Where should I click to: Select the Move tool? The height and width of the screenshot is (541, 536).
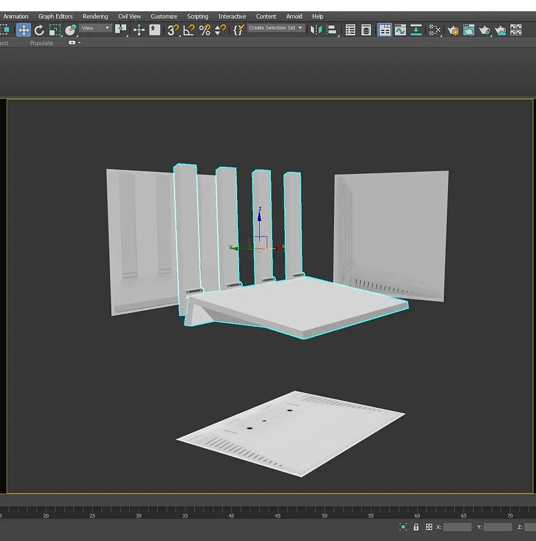[24, 30]
